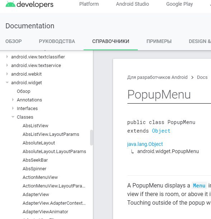Expand the android.webkit package
This screenshot has width=211, height=219.
click(x=7, y=74)
